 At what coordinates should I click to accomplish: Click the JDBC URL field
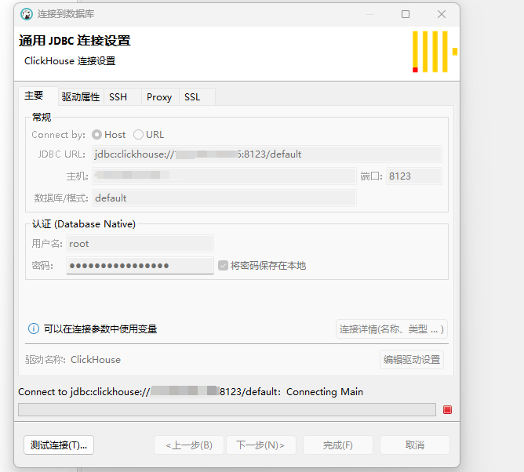267,154
